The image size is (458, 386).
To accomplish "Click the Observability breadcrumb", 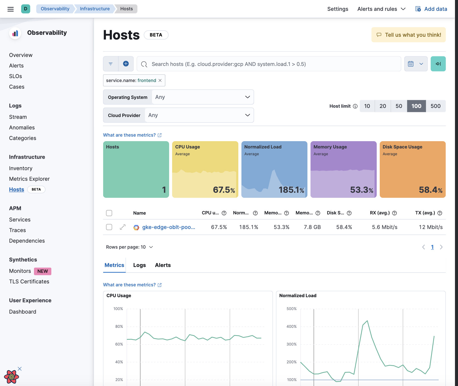I will (55, 9).
